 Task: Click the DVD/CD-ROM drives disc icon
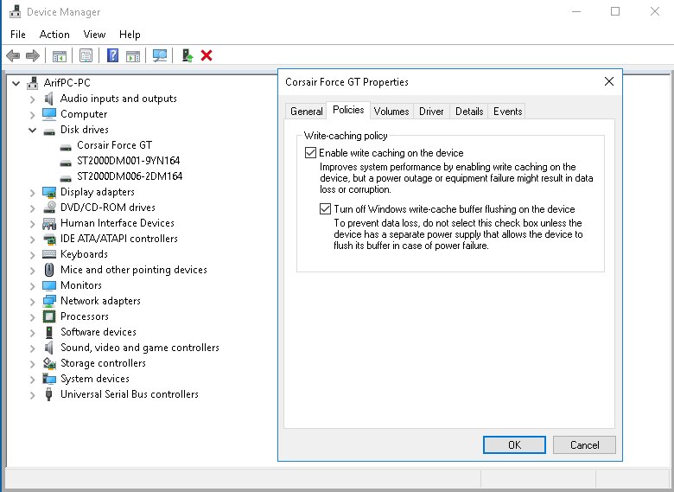coord(49,208)
